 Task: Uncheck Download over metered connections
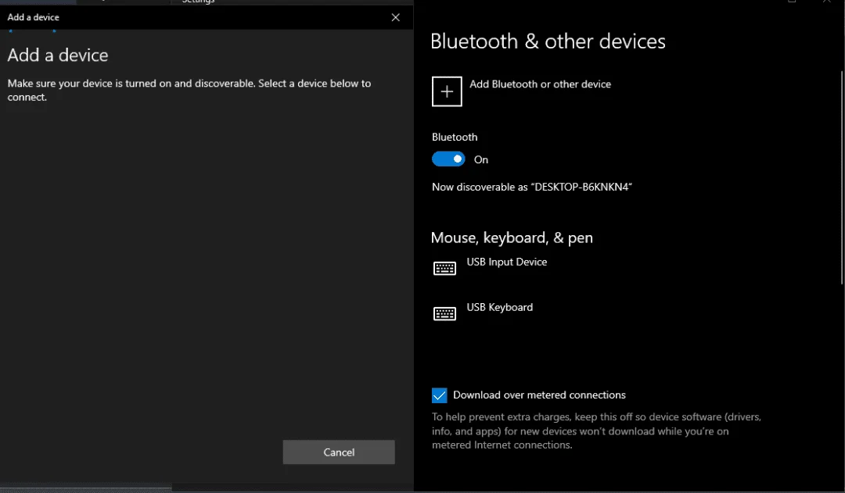pos(439,395)
